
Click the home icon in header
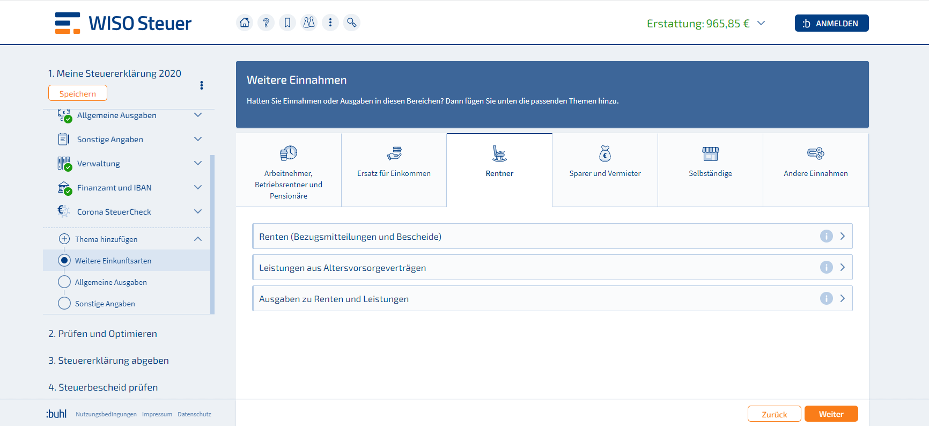point(245,23)
